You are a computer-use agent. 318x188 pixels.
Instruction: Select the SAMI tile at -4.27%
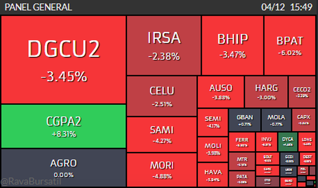click(162, 135)
